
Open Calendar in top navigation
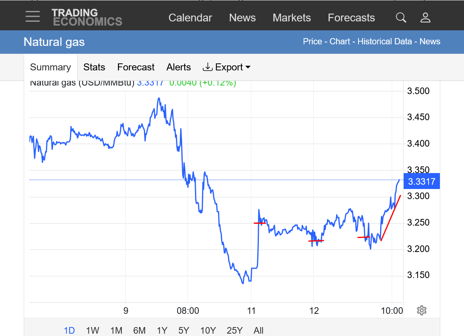point(190,18)
